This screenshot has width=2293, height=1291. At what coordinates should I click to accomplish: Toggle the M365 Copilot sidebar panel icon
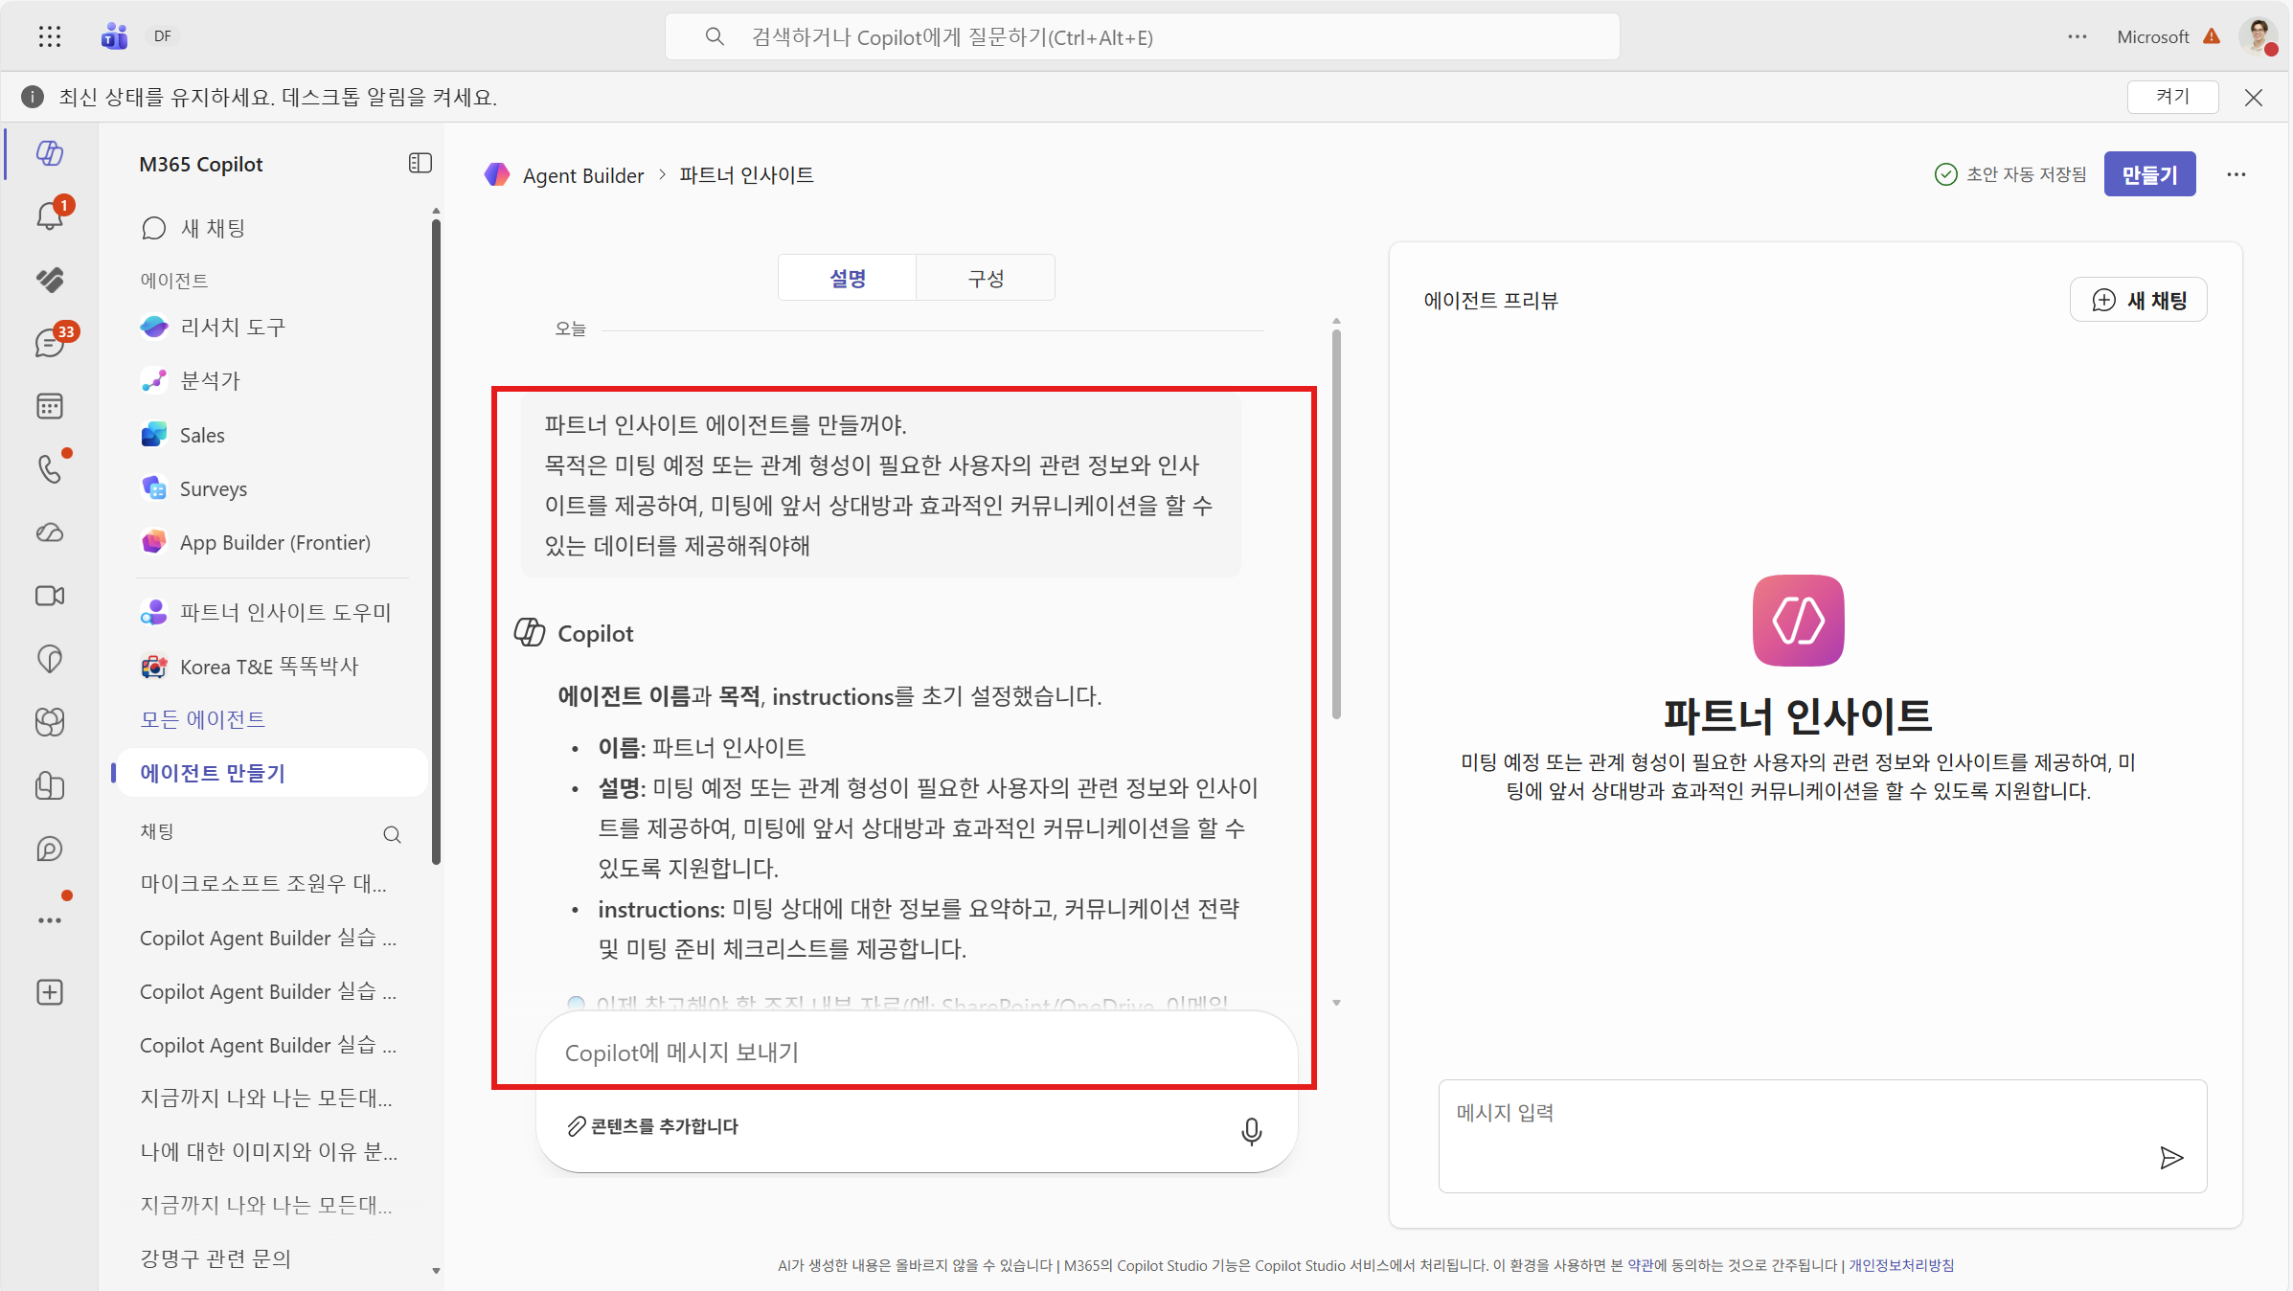pos(420,164)
